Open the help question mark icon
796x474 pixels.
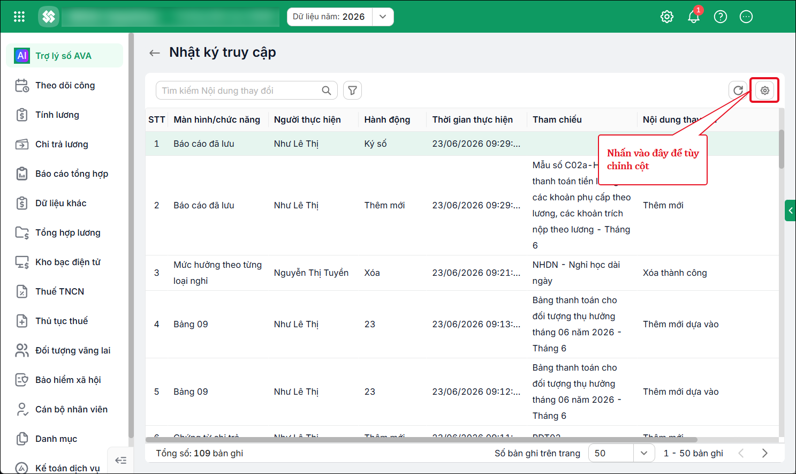[x=721, y=17]
